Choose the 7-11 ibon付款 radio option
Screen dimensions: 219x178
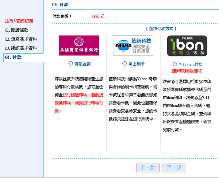[x=175, y=64]
